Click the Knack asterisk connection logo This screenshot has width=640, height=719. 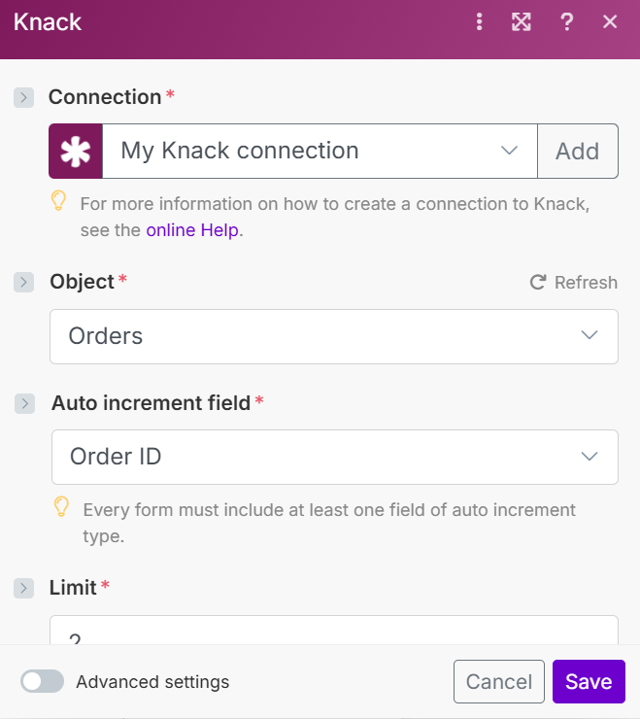coord(76,151)
